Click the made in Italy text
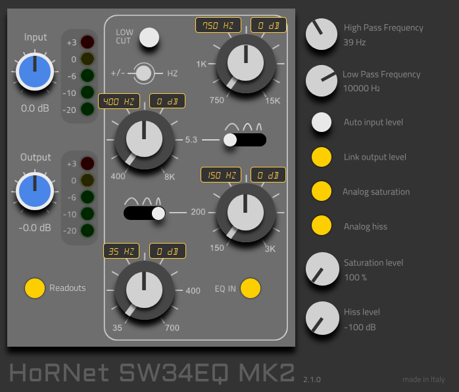 point(423,380)
